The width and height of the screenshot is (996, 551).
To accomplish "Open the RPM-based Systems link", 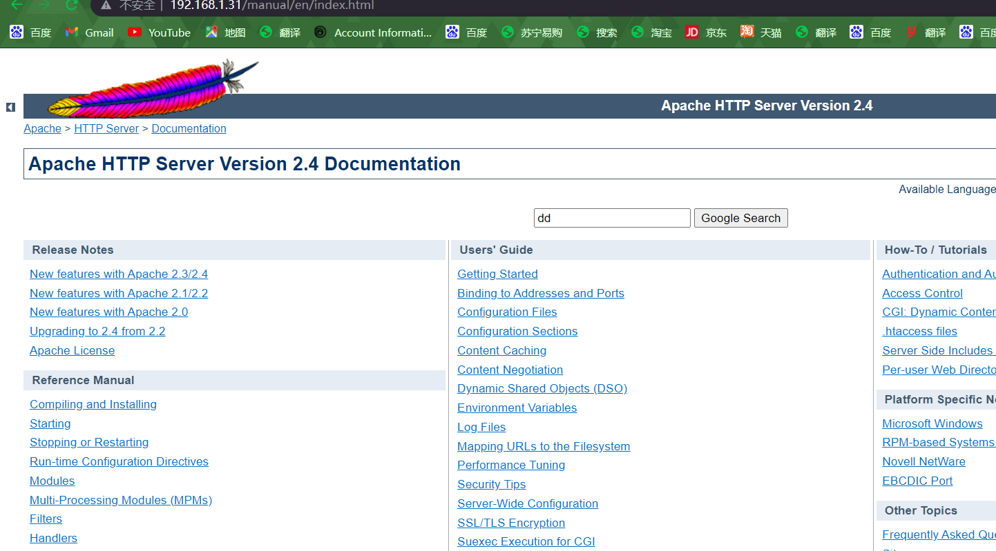I will [x=938, y=442].
